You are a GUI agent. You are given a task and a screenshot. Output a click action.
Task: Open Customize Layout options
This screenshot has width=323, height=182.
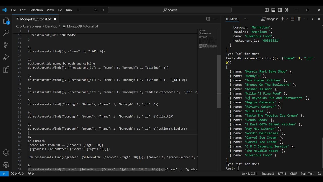tap(287, 10)
